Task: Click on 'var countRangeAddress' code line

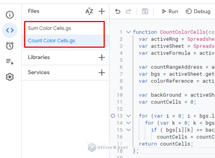Action: click(177, 67)
